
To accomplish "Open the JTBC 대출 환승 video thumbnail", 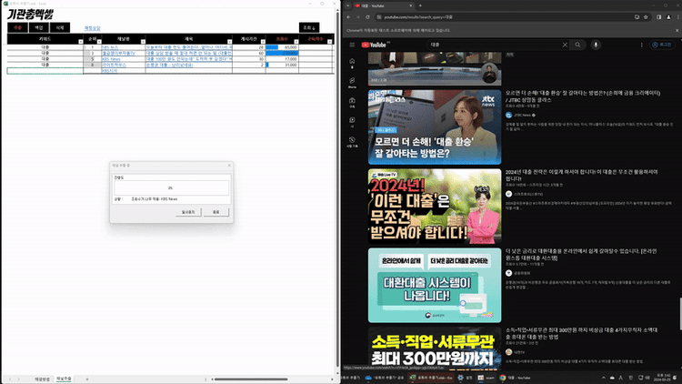I will coord(435,127).
